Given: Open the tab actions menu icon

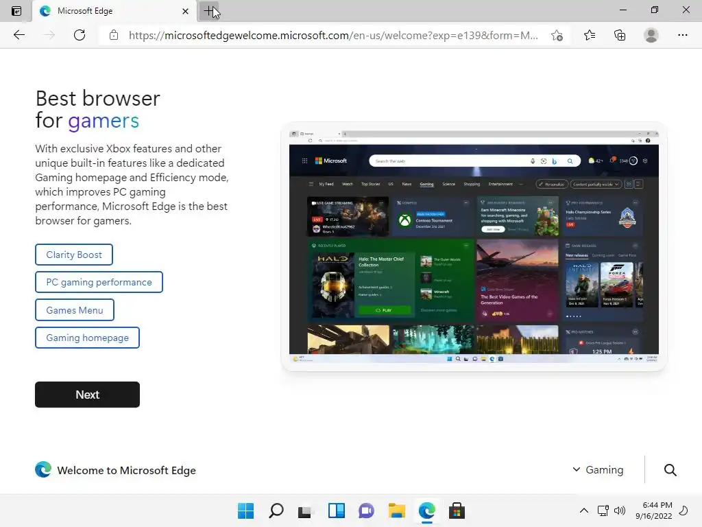Looking at the screenshot, I should pos(16,11).
